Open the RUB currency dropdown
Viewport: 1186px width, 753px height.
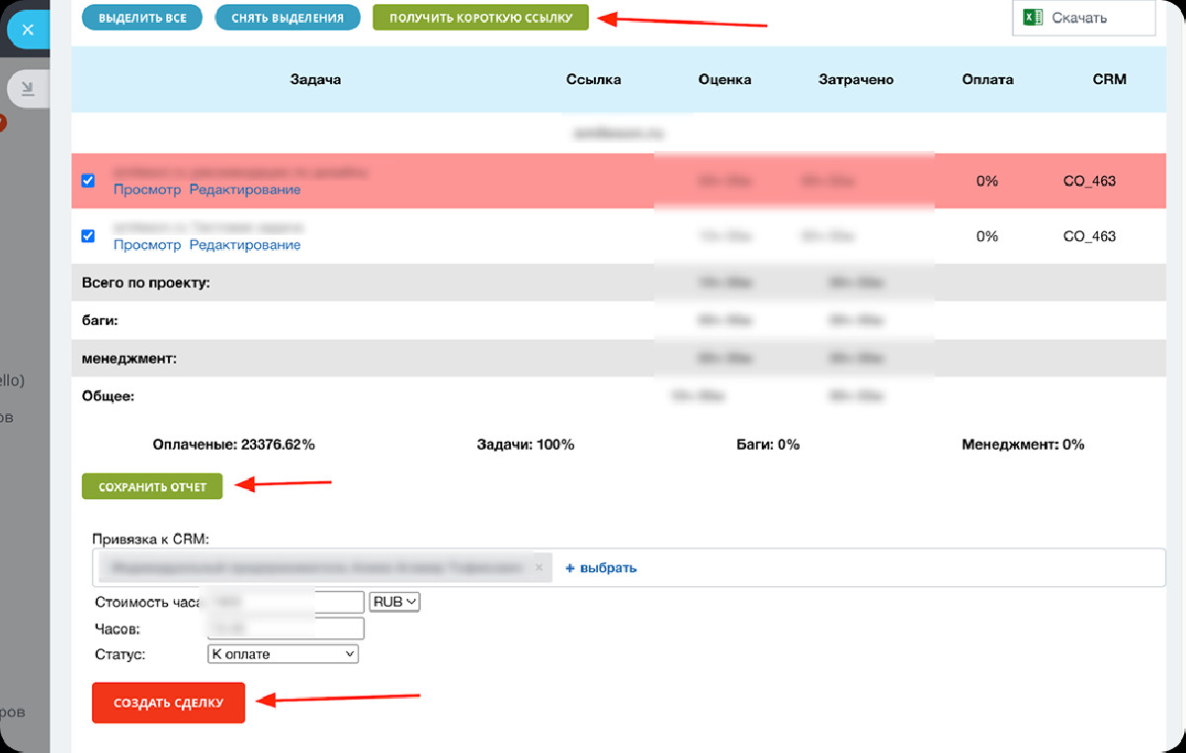click(x=394, y=601)
